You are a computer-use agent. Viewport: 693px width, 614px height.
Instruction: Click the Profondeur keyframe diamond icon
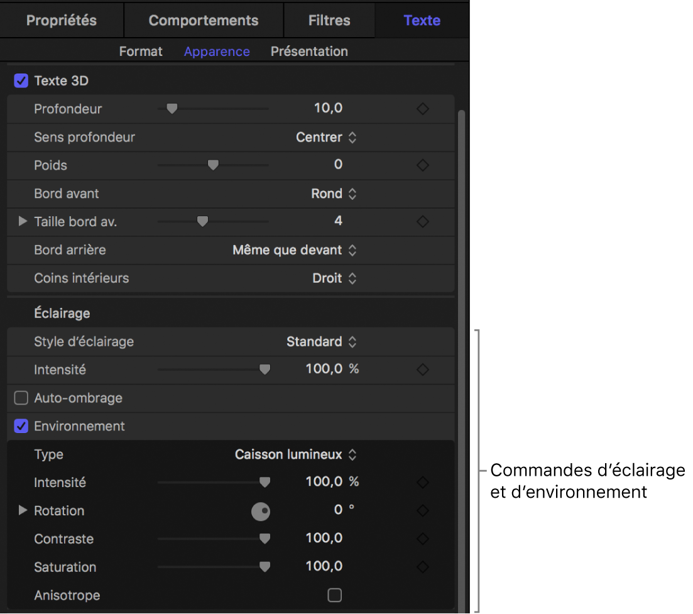point(423,109)
